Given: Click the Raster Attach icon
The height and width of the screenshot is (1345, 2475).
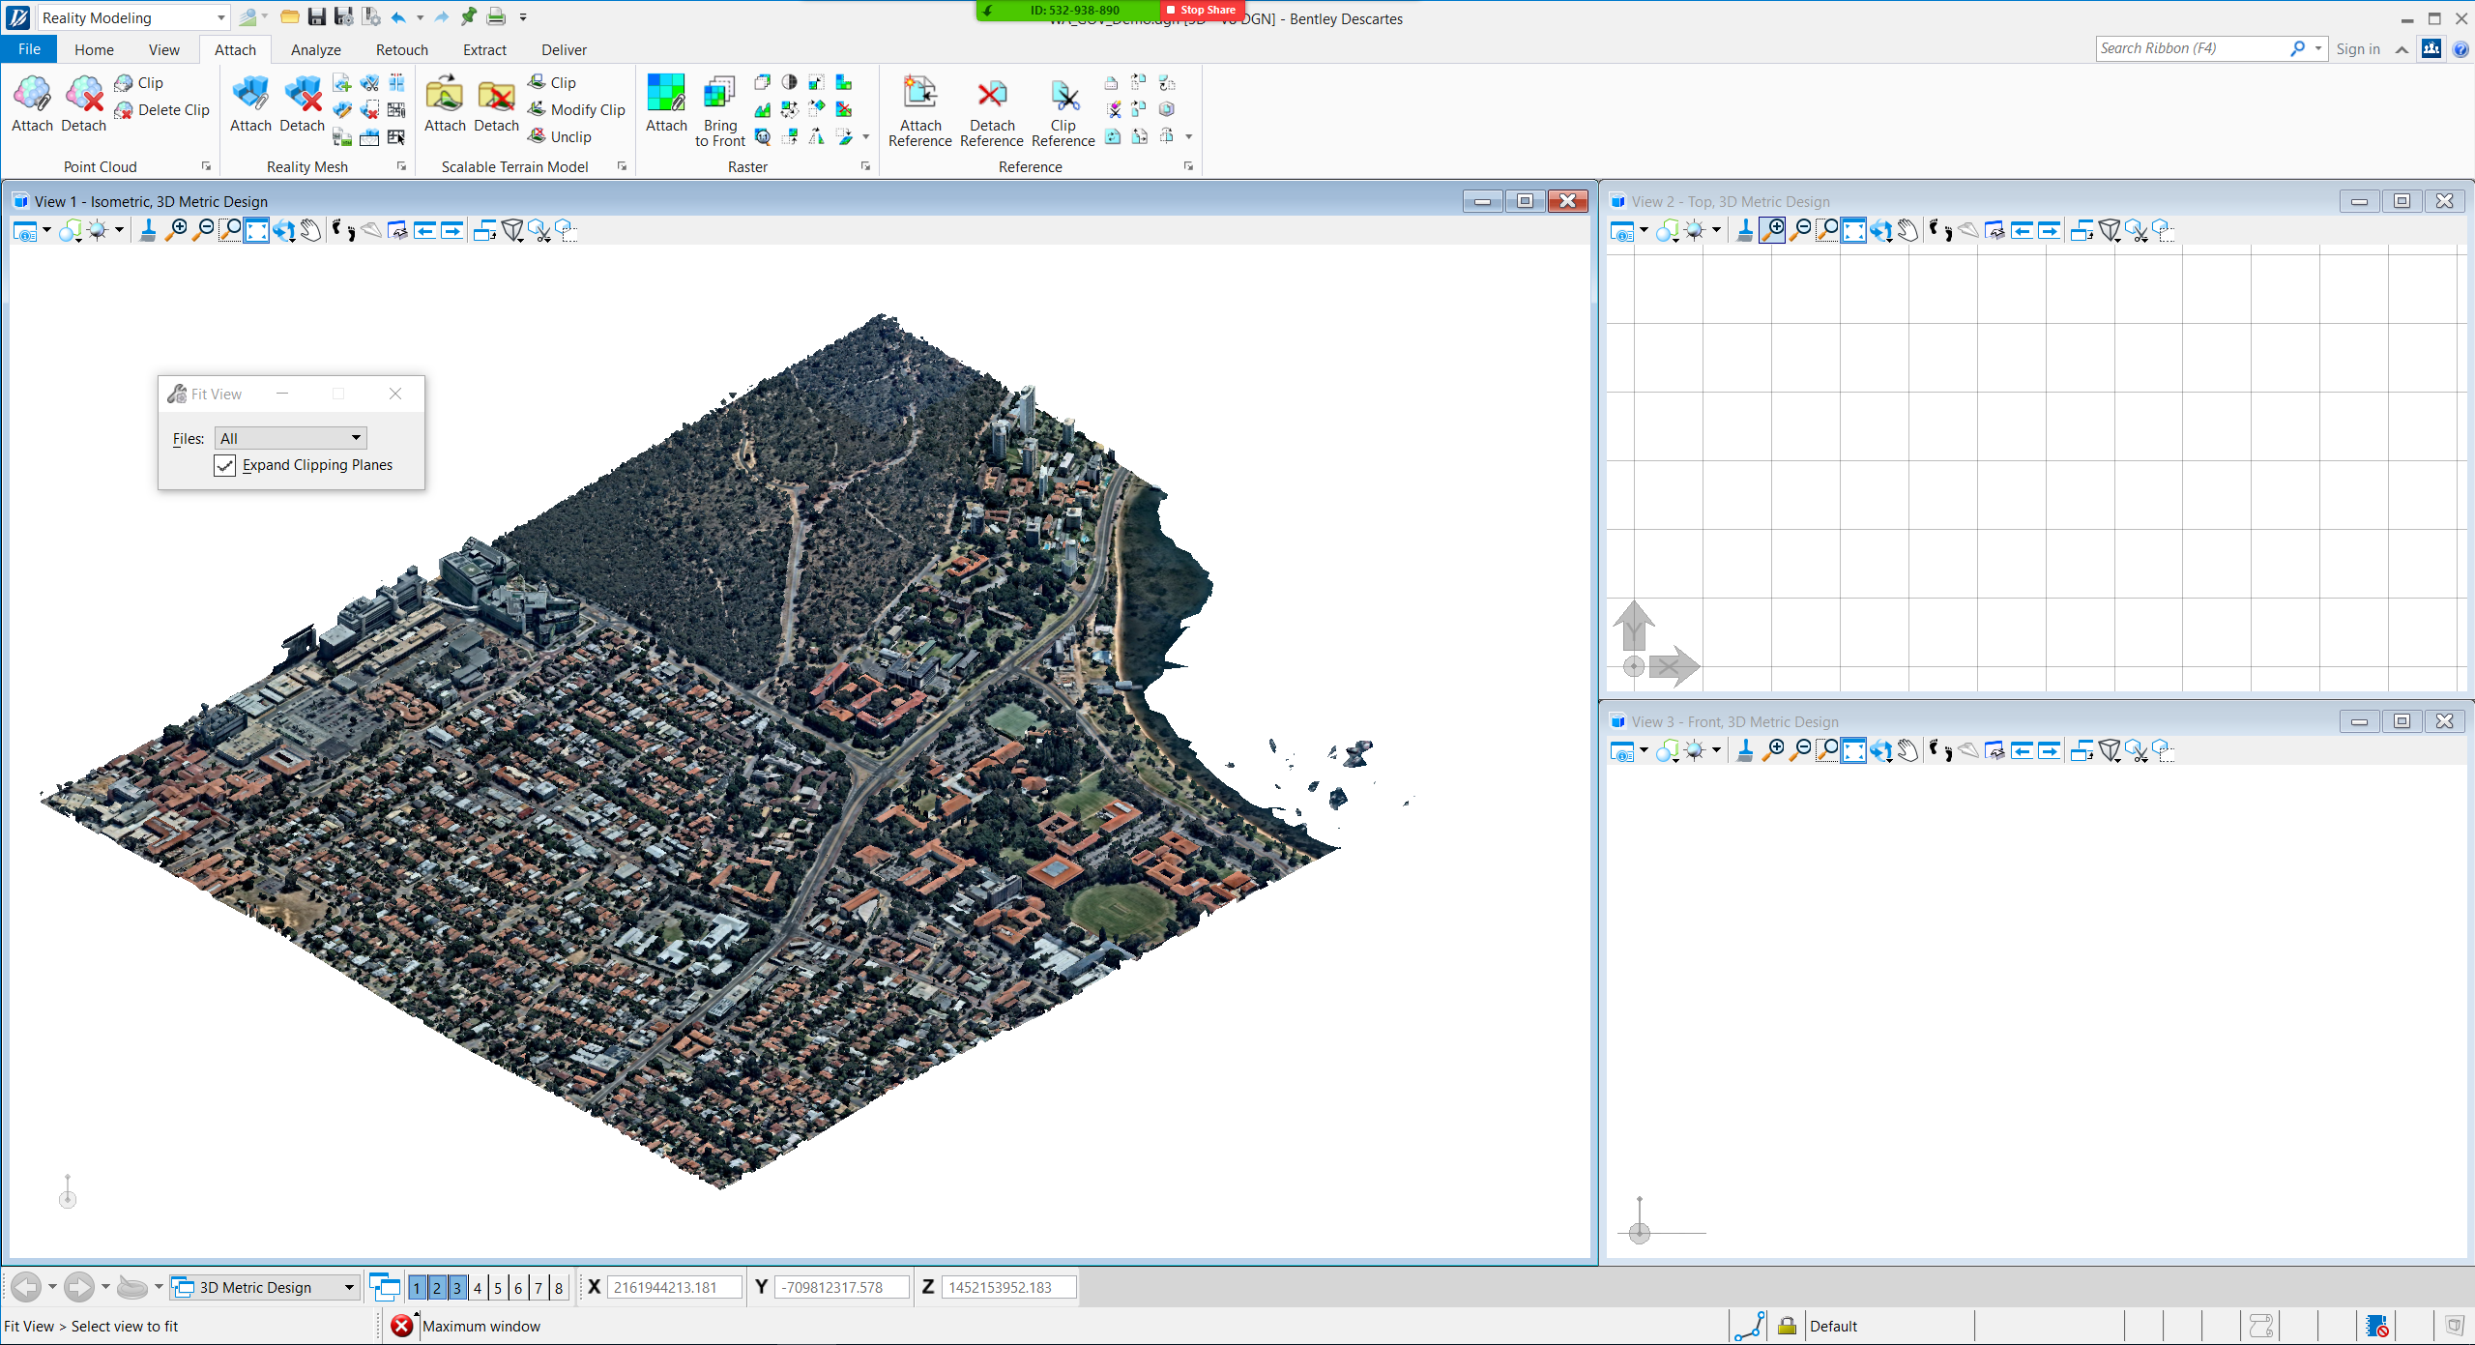Looking at the screenshot, I should 666,94.
